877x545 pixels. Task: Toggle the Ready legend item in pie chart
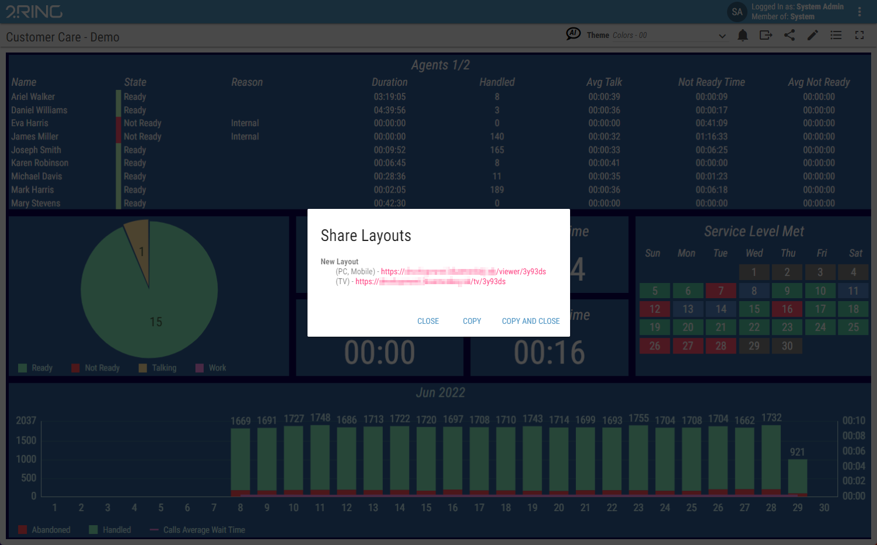coord(36,368)
